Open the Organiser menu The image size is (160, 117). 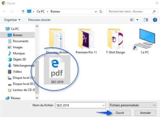(12, 20)
